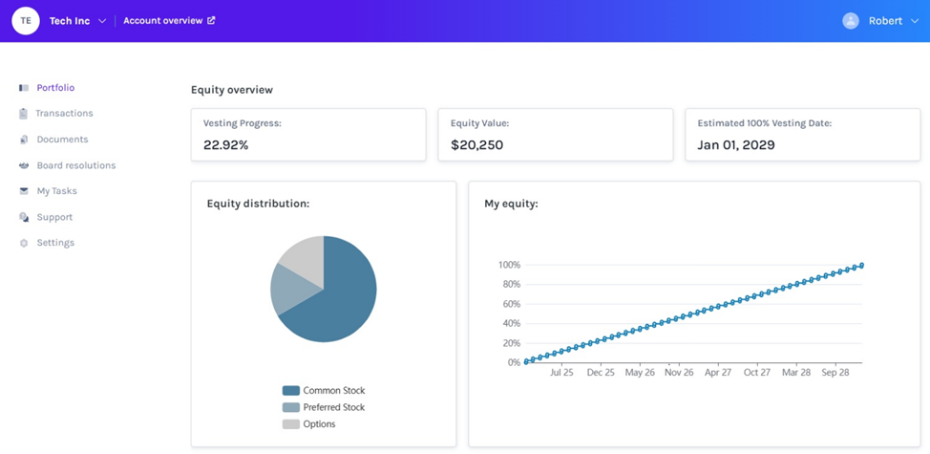The height and width of the screenshot is (454, 930).
Task: Click the Transactions clipboard icon
Action: point(24,114)
